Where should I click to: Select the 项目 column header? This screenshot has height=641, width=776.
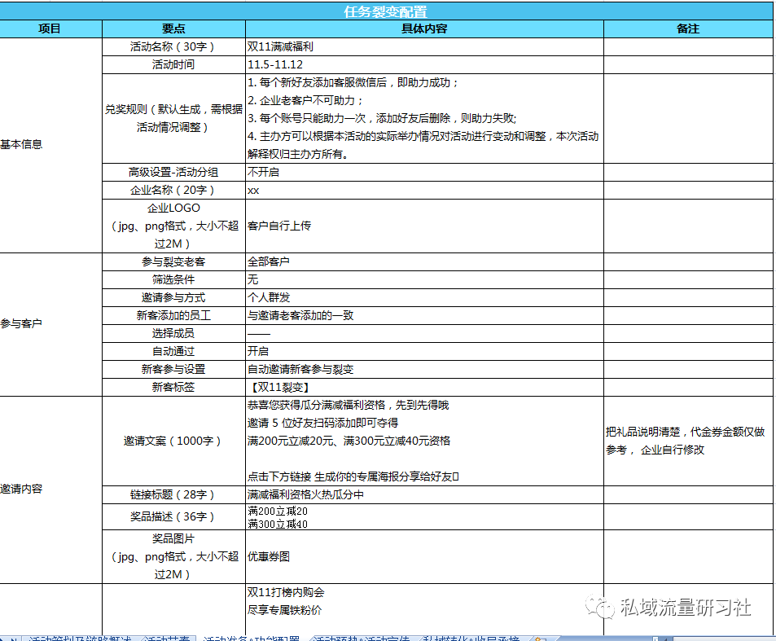click(x=50, y=29)
